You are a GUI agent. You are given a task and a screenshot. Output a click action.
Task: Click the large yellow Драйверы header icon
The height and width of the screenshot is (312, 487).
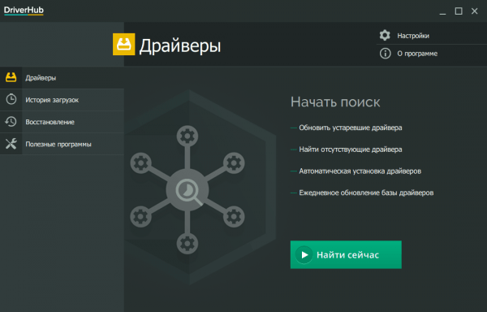coord(123,44)
